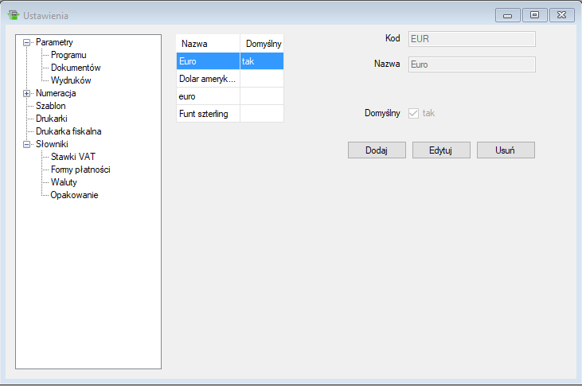Click the Kod input field

point(471,38)
